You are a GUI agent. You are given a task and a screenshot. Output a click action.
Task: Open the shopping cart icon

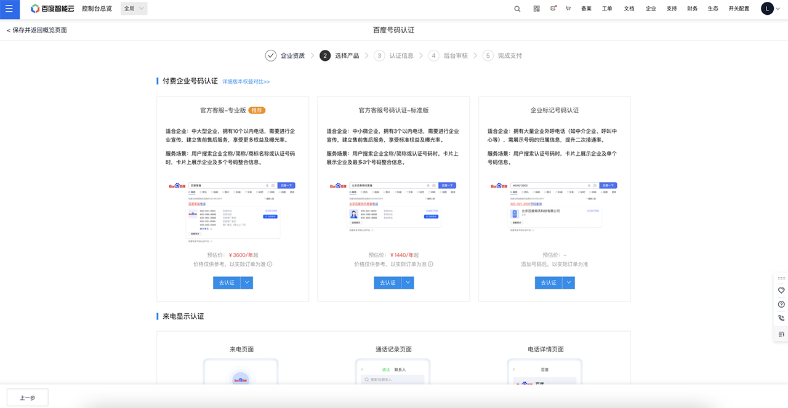[x=568, y=9]
